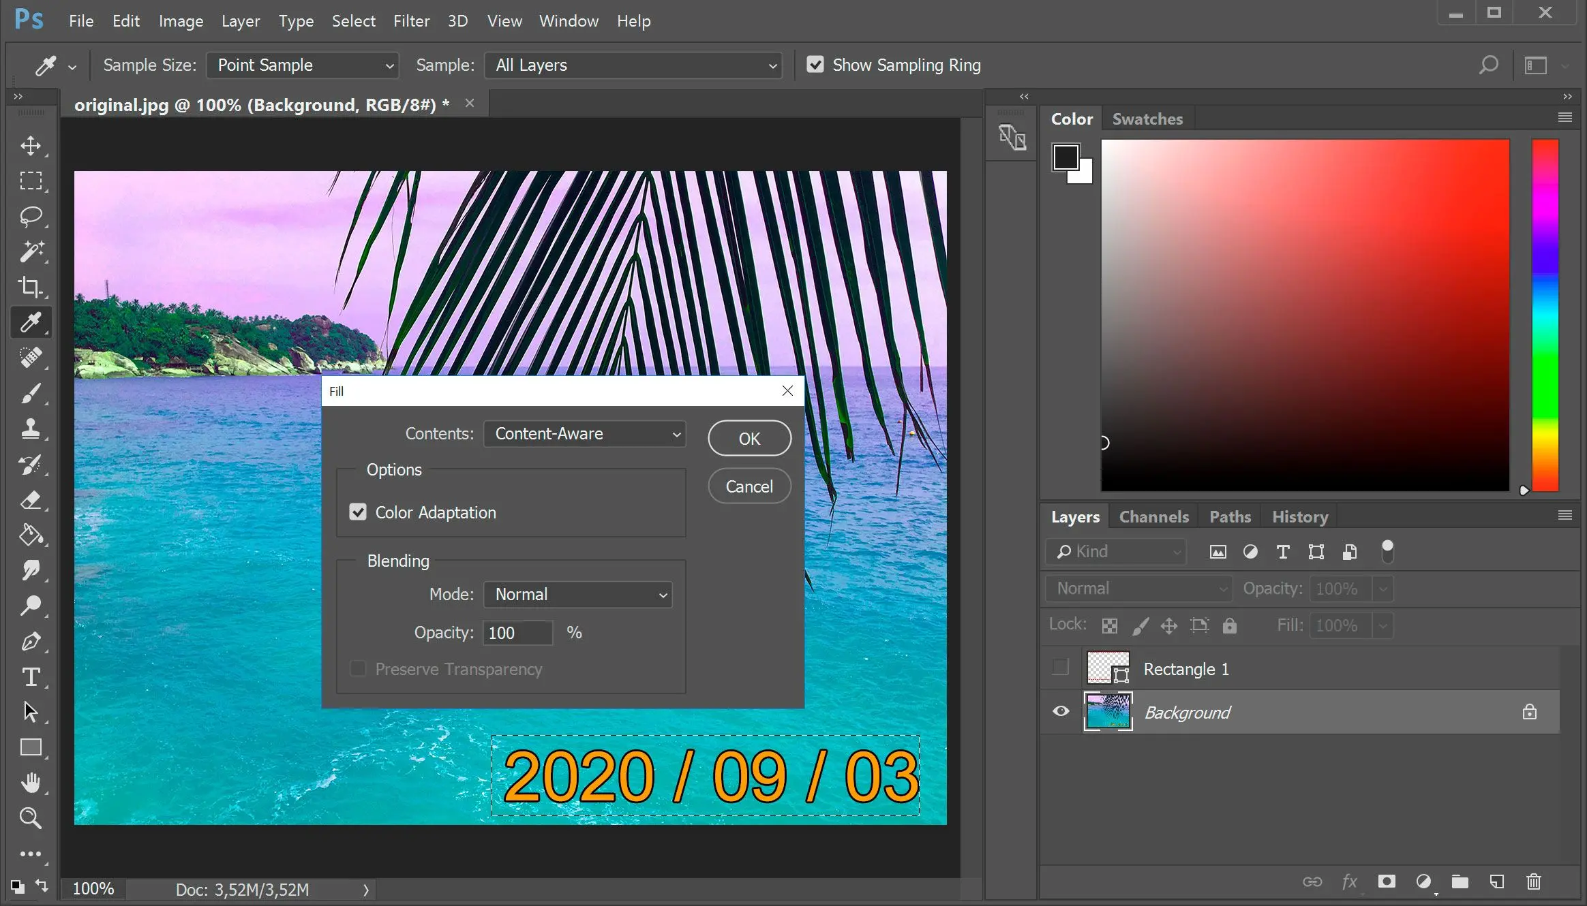
Task: Select the Move tool
Action: click(31, 145)
